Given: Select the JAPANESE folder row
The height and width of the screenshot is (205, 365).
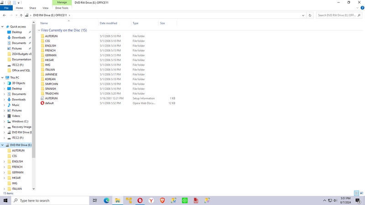Looking at the screenshot, I should point(108,74).
